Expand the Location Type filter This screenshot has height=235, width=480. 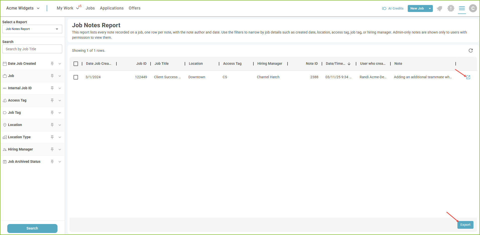click(x=60, y=137)
